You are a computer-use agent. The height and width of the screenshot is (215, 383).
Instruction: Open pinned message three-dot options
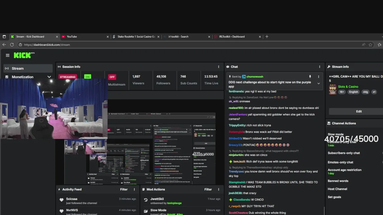pyautogui.click(x=318, y=77)
